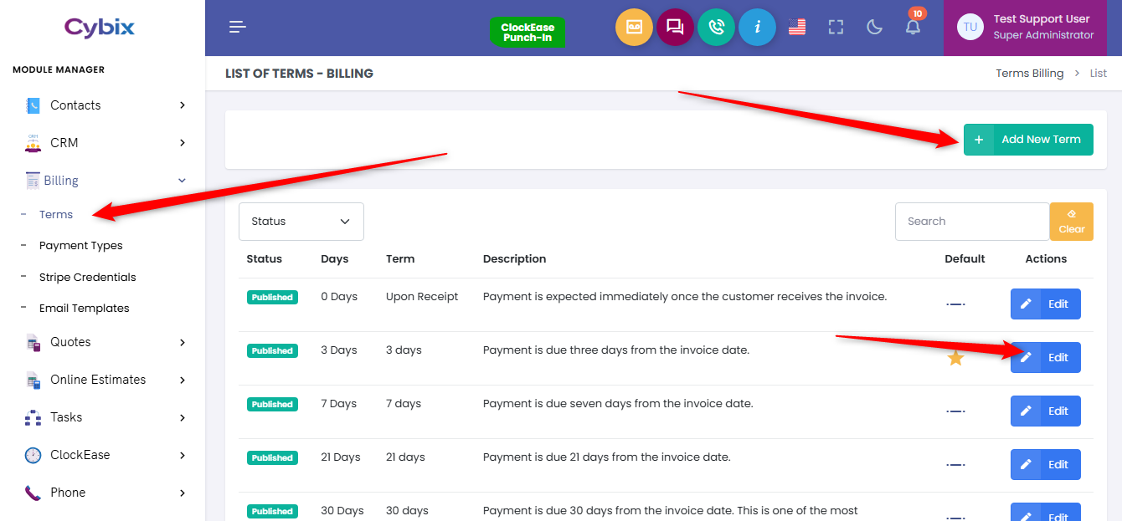Click the blue info icon

click(x=757, y=27)
